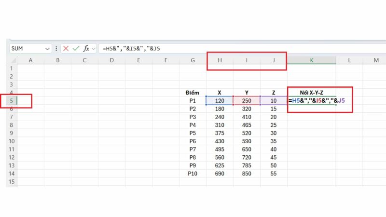Select column F header
This screenshot has height=217, width=386.
pos(165,60)
